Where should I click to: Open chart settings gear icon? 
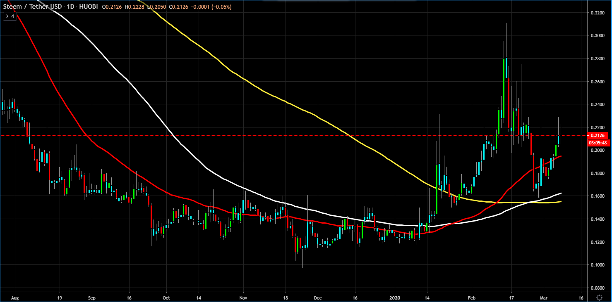pos(599,297)
